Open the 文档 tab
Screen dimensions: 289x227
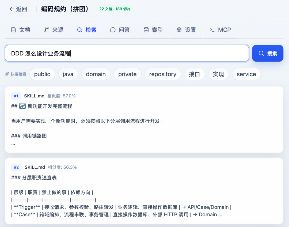(x=21, y=30)
